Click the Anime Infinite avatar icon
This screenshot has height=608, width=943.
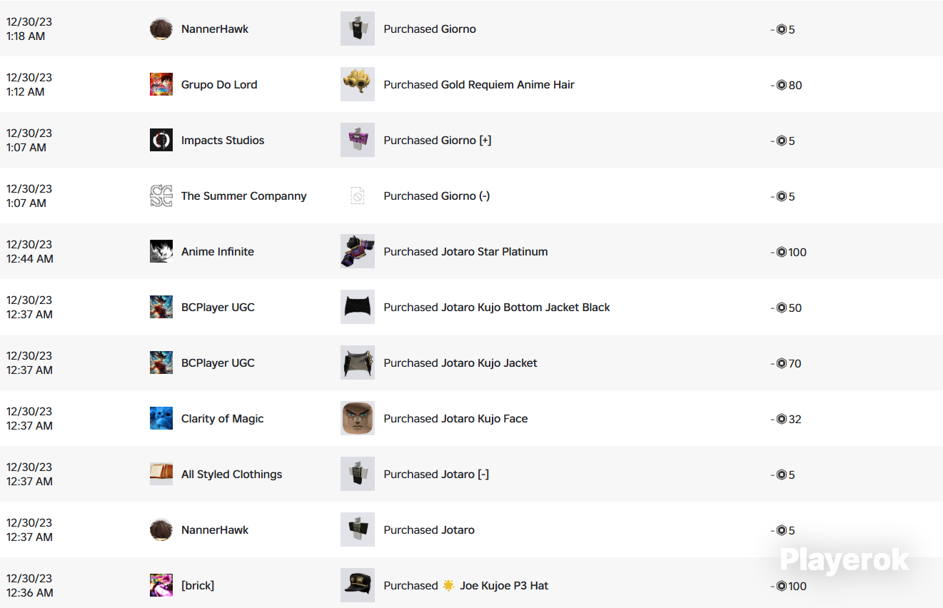(x=161, y=251)
